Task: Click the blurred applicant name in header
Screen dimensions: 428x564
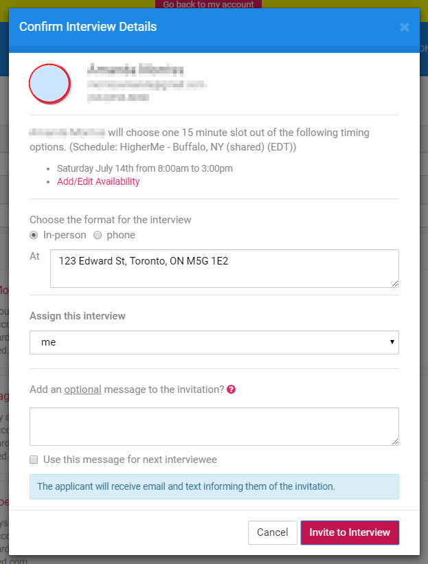Action: [135, 69]
